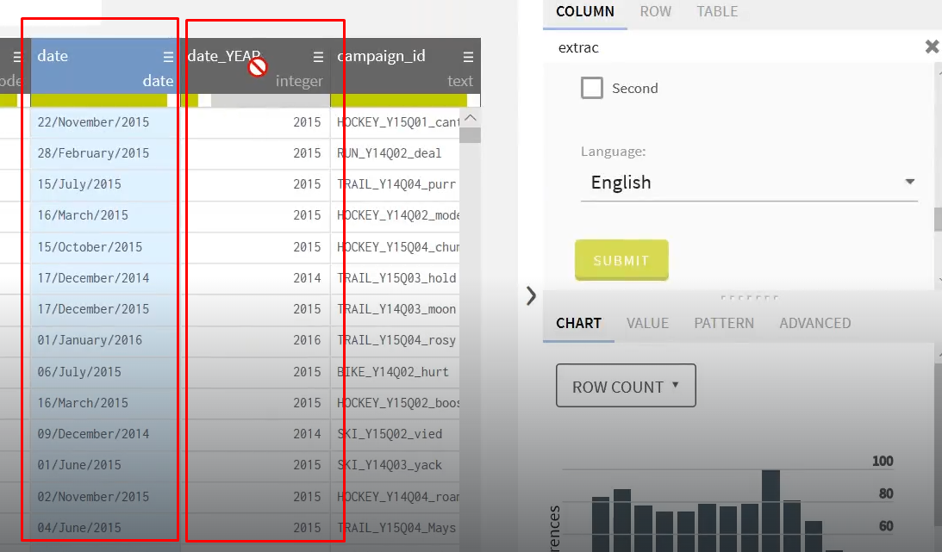Click the green validity bar under date column
The width and height of the screenshot is (942, 552).
coord(101,100)
